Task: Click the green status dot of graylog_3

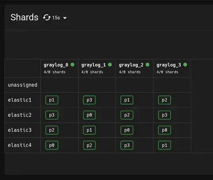Action: (185, 65)
